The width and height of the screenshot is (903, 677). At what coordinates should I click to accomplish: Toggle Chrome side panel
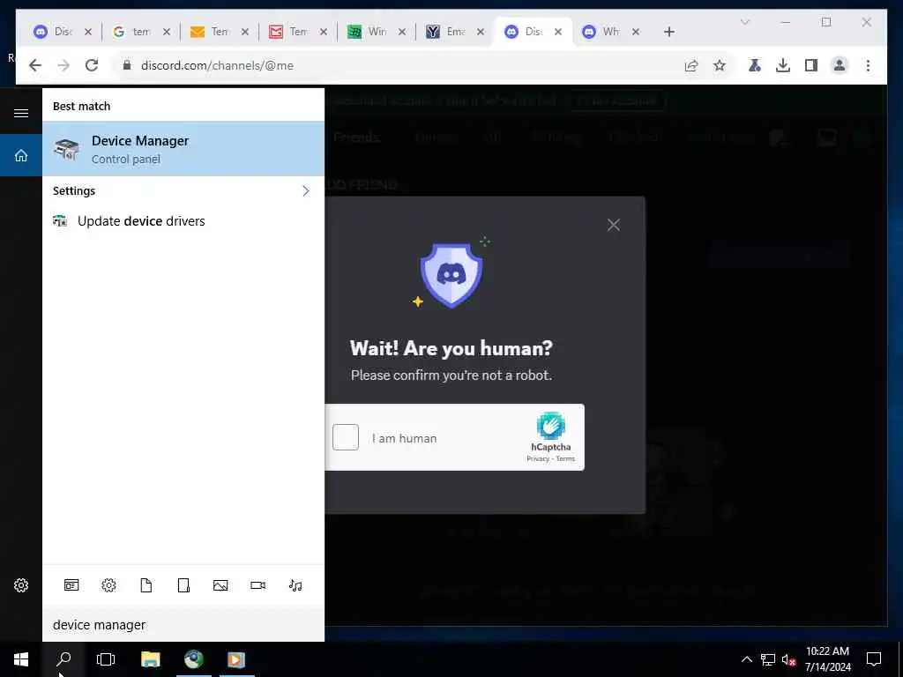(x=811, y=65)
